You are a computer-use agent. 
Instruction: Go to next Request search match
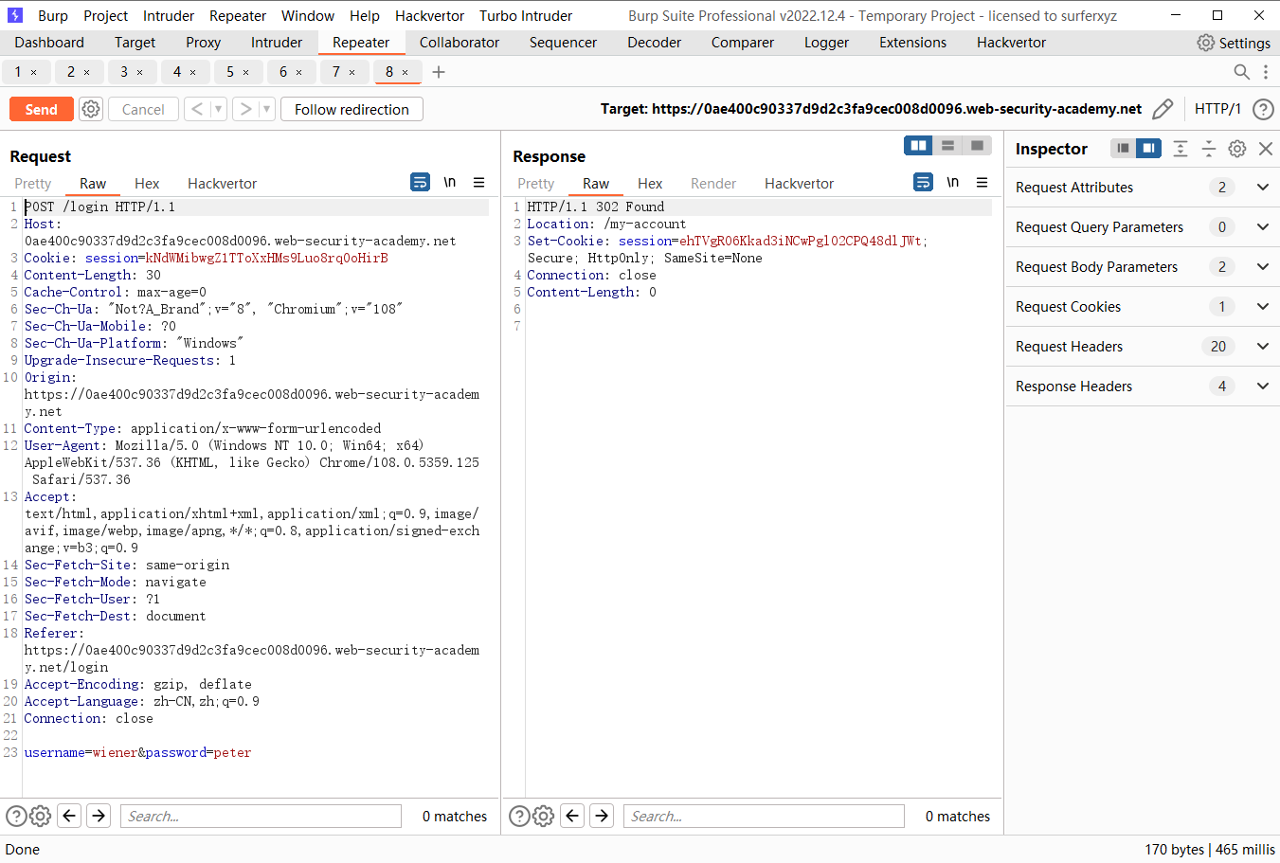[99, 816]
